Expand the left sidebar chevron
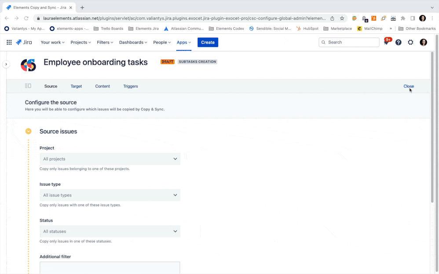This screenshot has height=274, width=439. click(x=6, y=64)
